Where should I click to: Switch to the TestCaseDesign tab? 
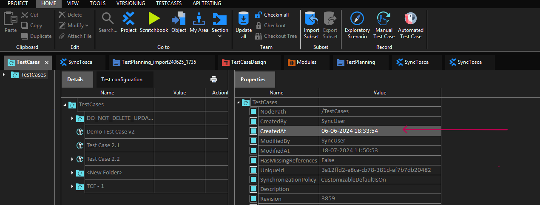248,62
